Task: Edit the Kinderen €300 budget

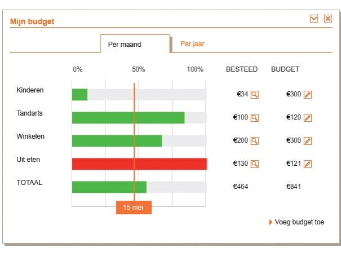Action: pyautogui.click(x=307, y=95)
